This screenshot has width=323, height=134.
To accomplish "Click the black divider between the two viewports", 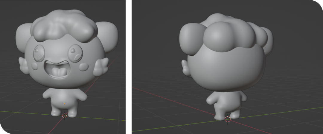I will point(129,67).
